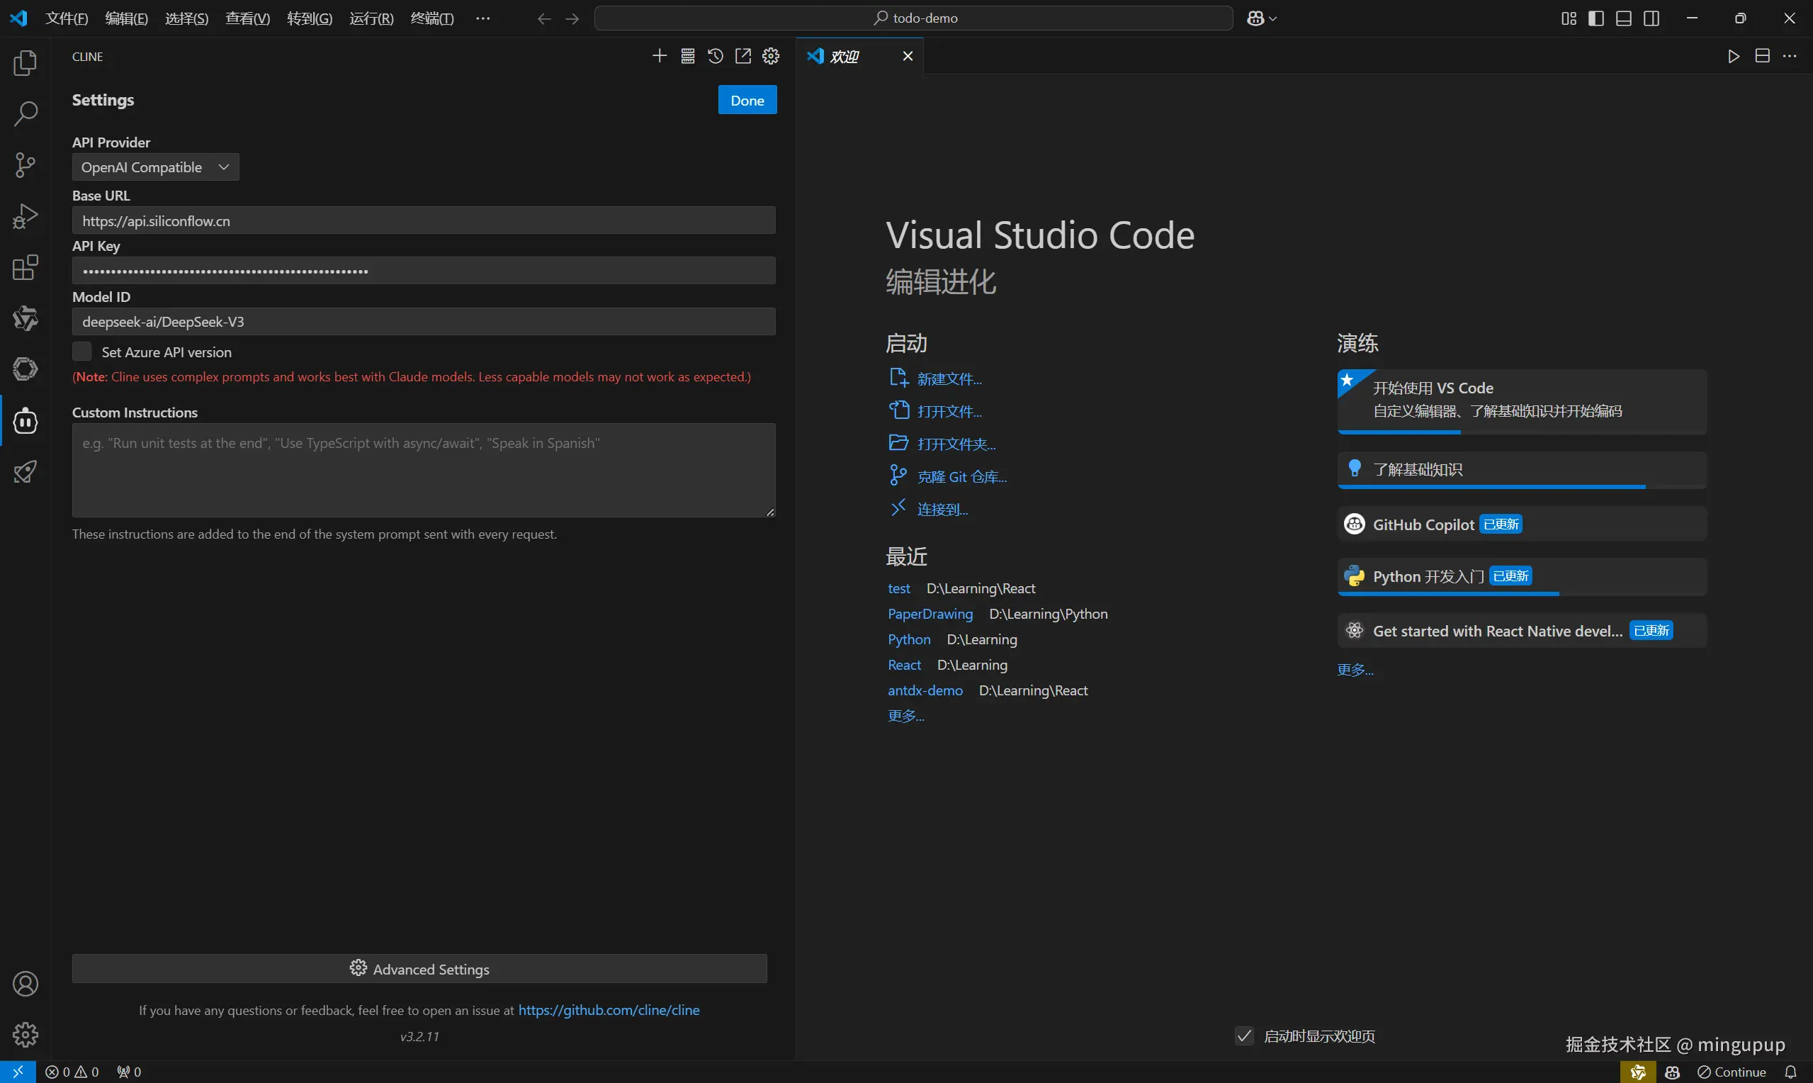Open the Explorer view in activity bar
Viewport: 1813px width, 1083px height.
click(x=25, y=64)
